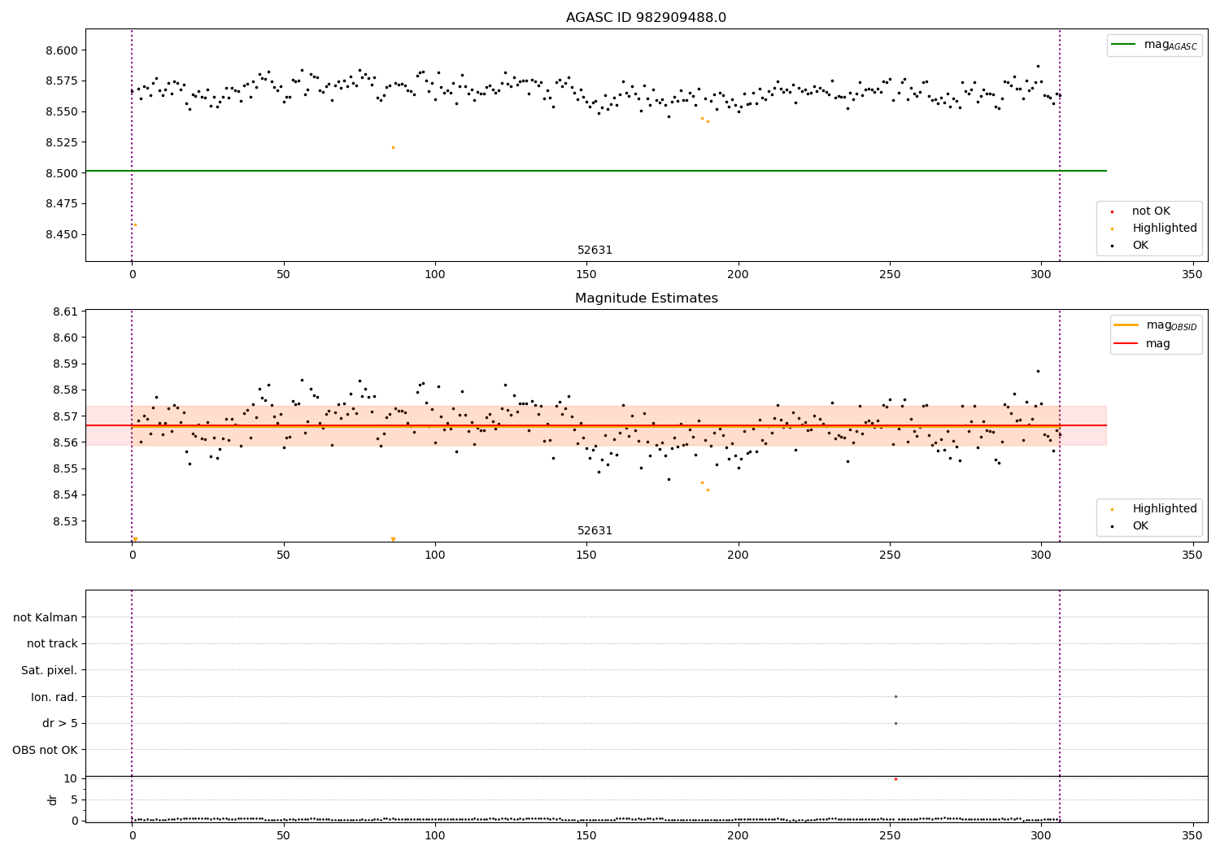
Task: Click the 8.575 y-axis tick label
Action: tap(61, 81)
